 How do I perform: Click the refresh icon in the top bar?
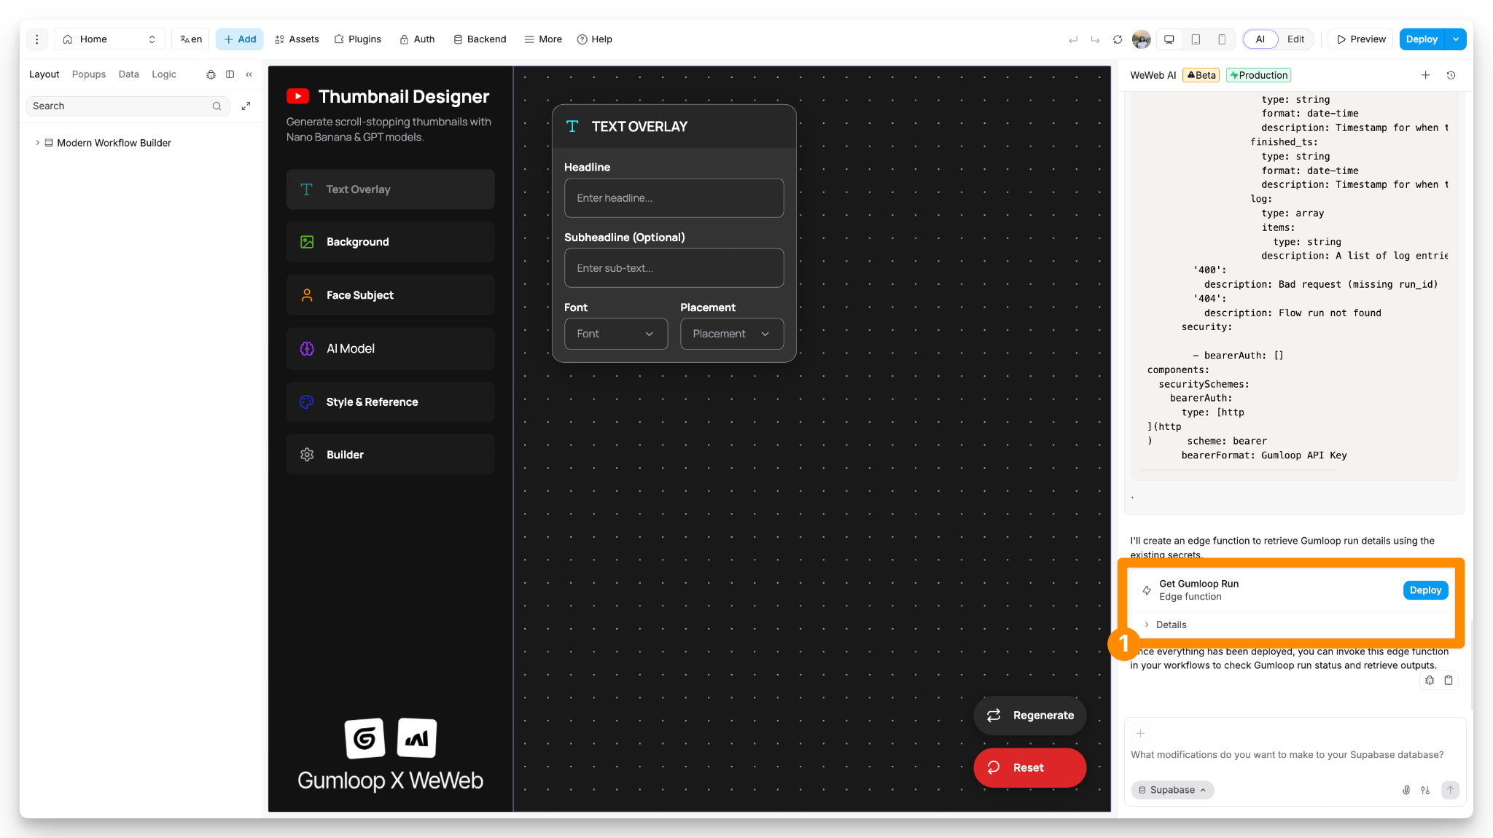point(1118,39)
